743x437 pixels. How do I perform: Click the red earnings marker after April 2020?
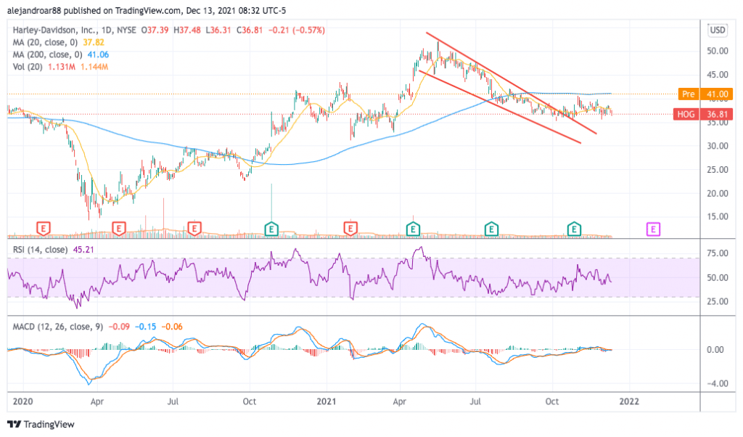click(x=118, y=229)
